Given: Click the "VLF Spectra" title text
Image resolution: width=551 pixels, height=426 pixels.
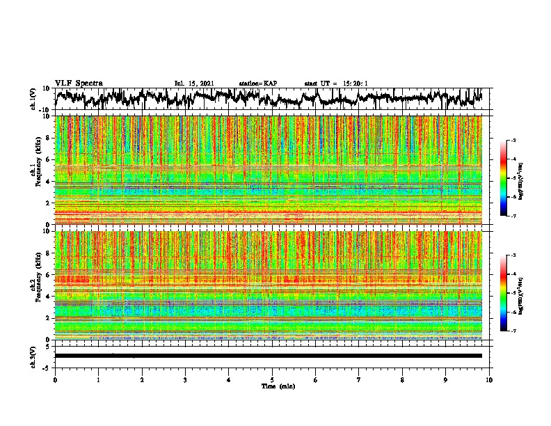Looking at the screenshot, I should [79, 84].
